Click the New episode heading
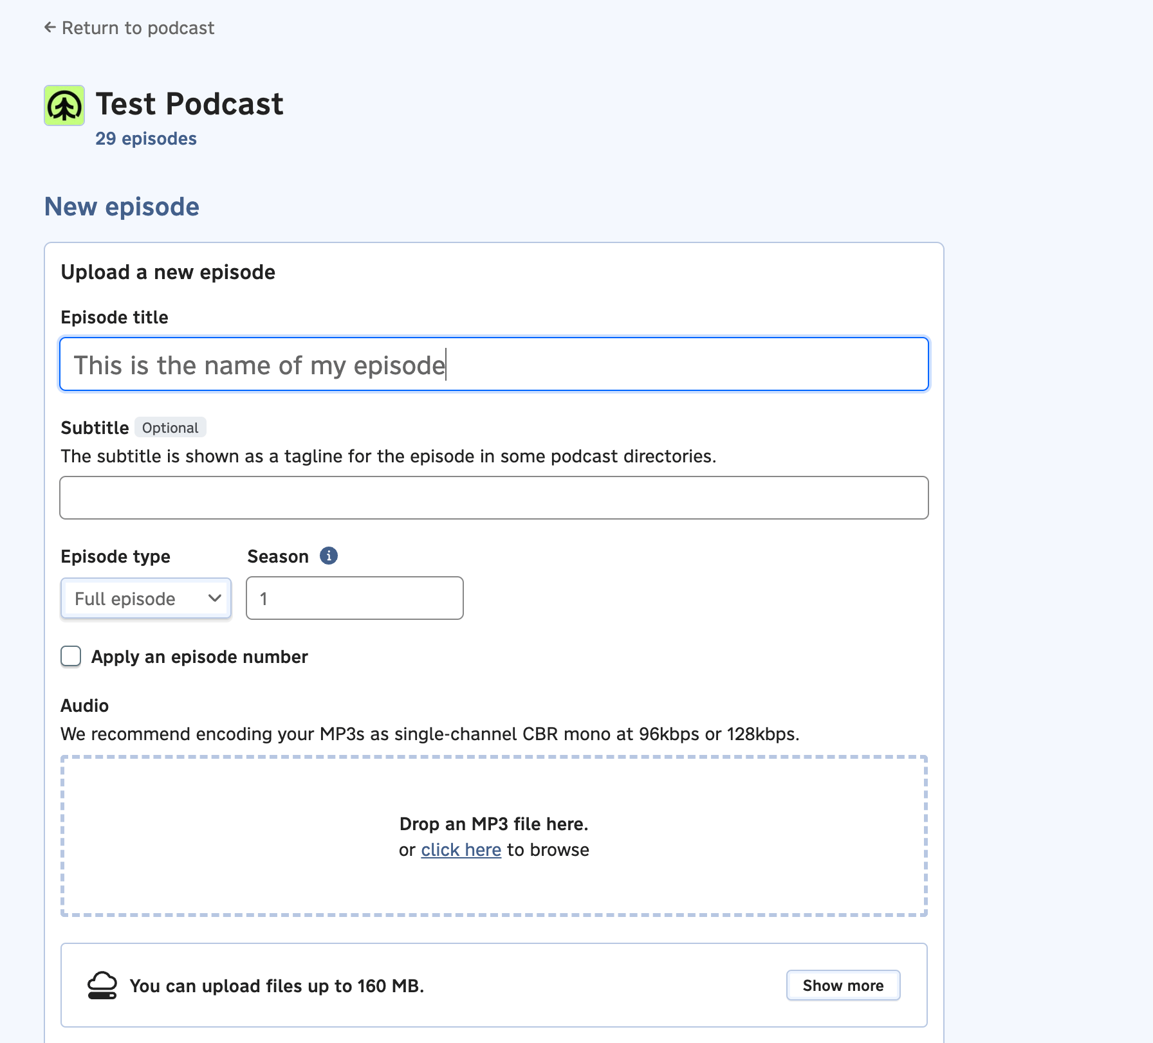1153x1043 pixels. tap(121, 206)
